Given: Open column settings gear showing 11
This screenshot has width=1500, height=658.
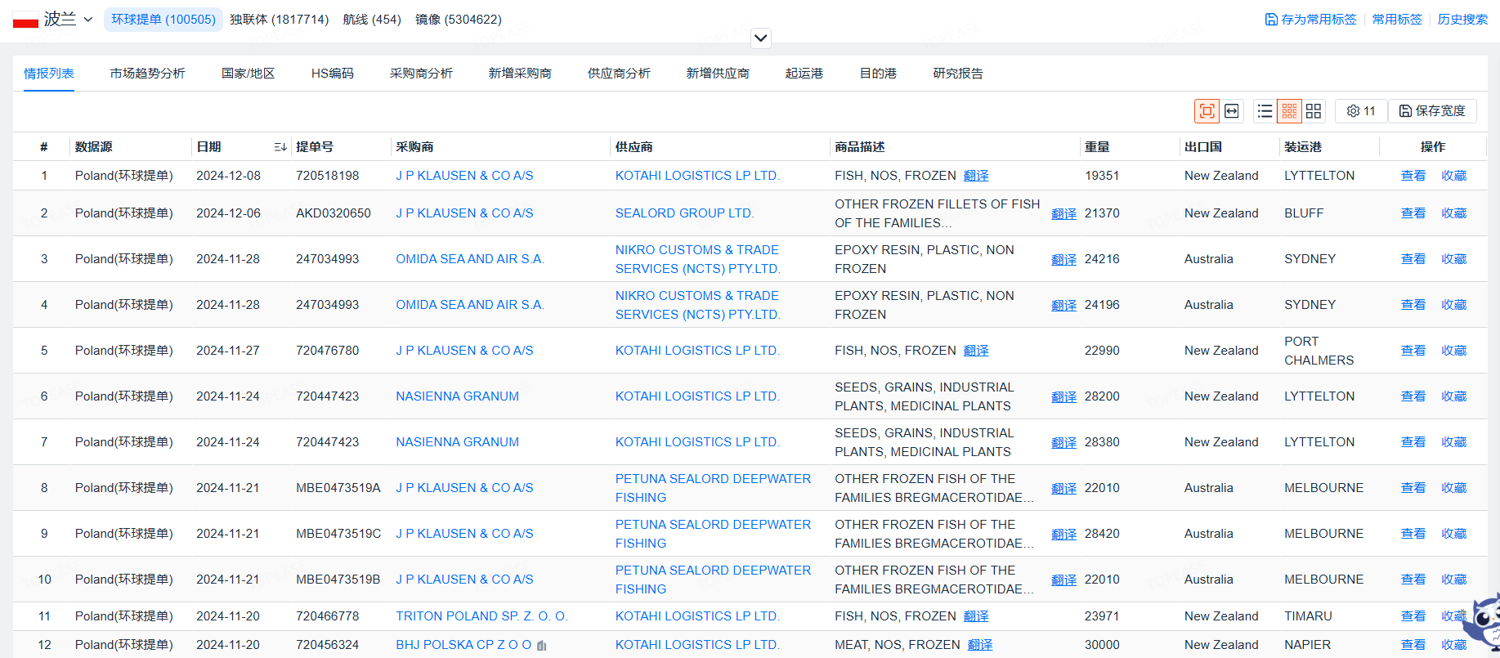Looking at the screenshot, I should [x=1361, y=111].
